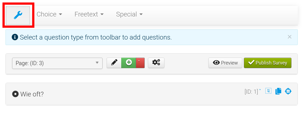Image resolution: width=303 pixels, height=117 pixels.
Task: Click the tiny help mark after ID 1
Action: pos(260,90)
